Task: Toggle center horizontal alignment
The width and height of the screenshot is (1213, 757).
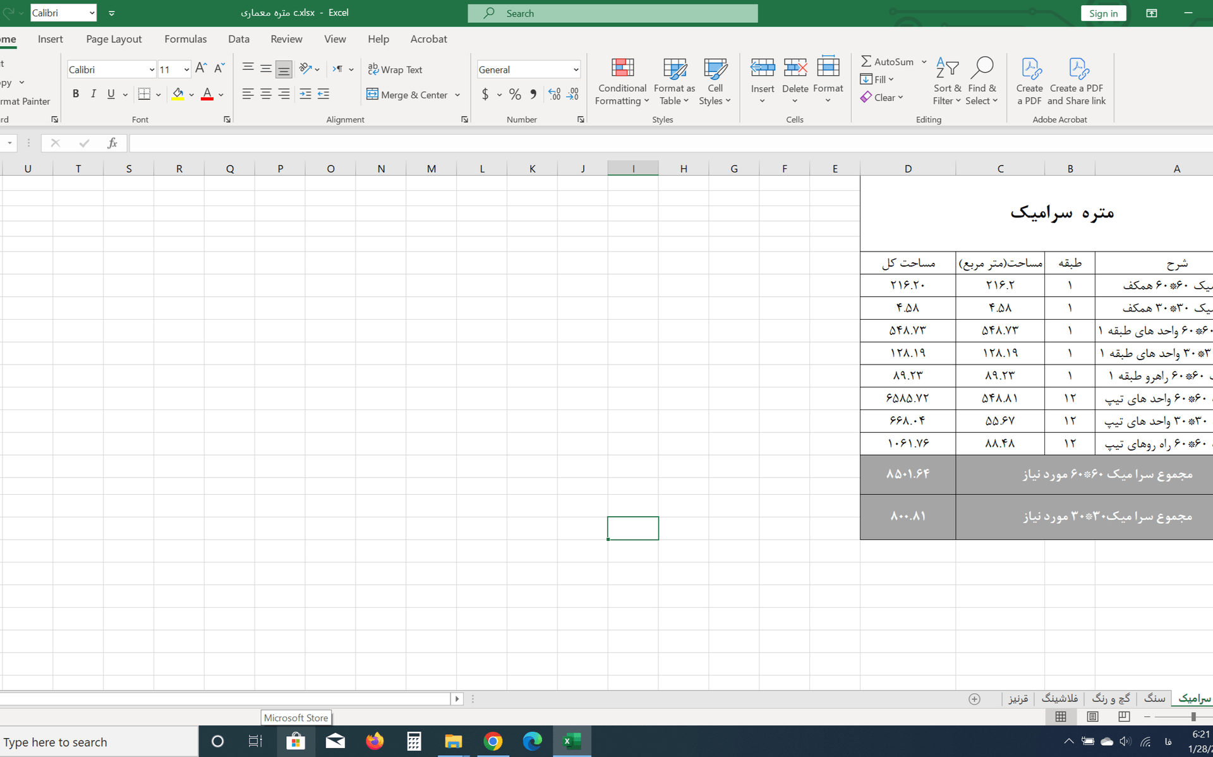Action: coord(266,94)
